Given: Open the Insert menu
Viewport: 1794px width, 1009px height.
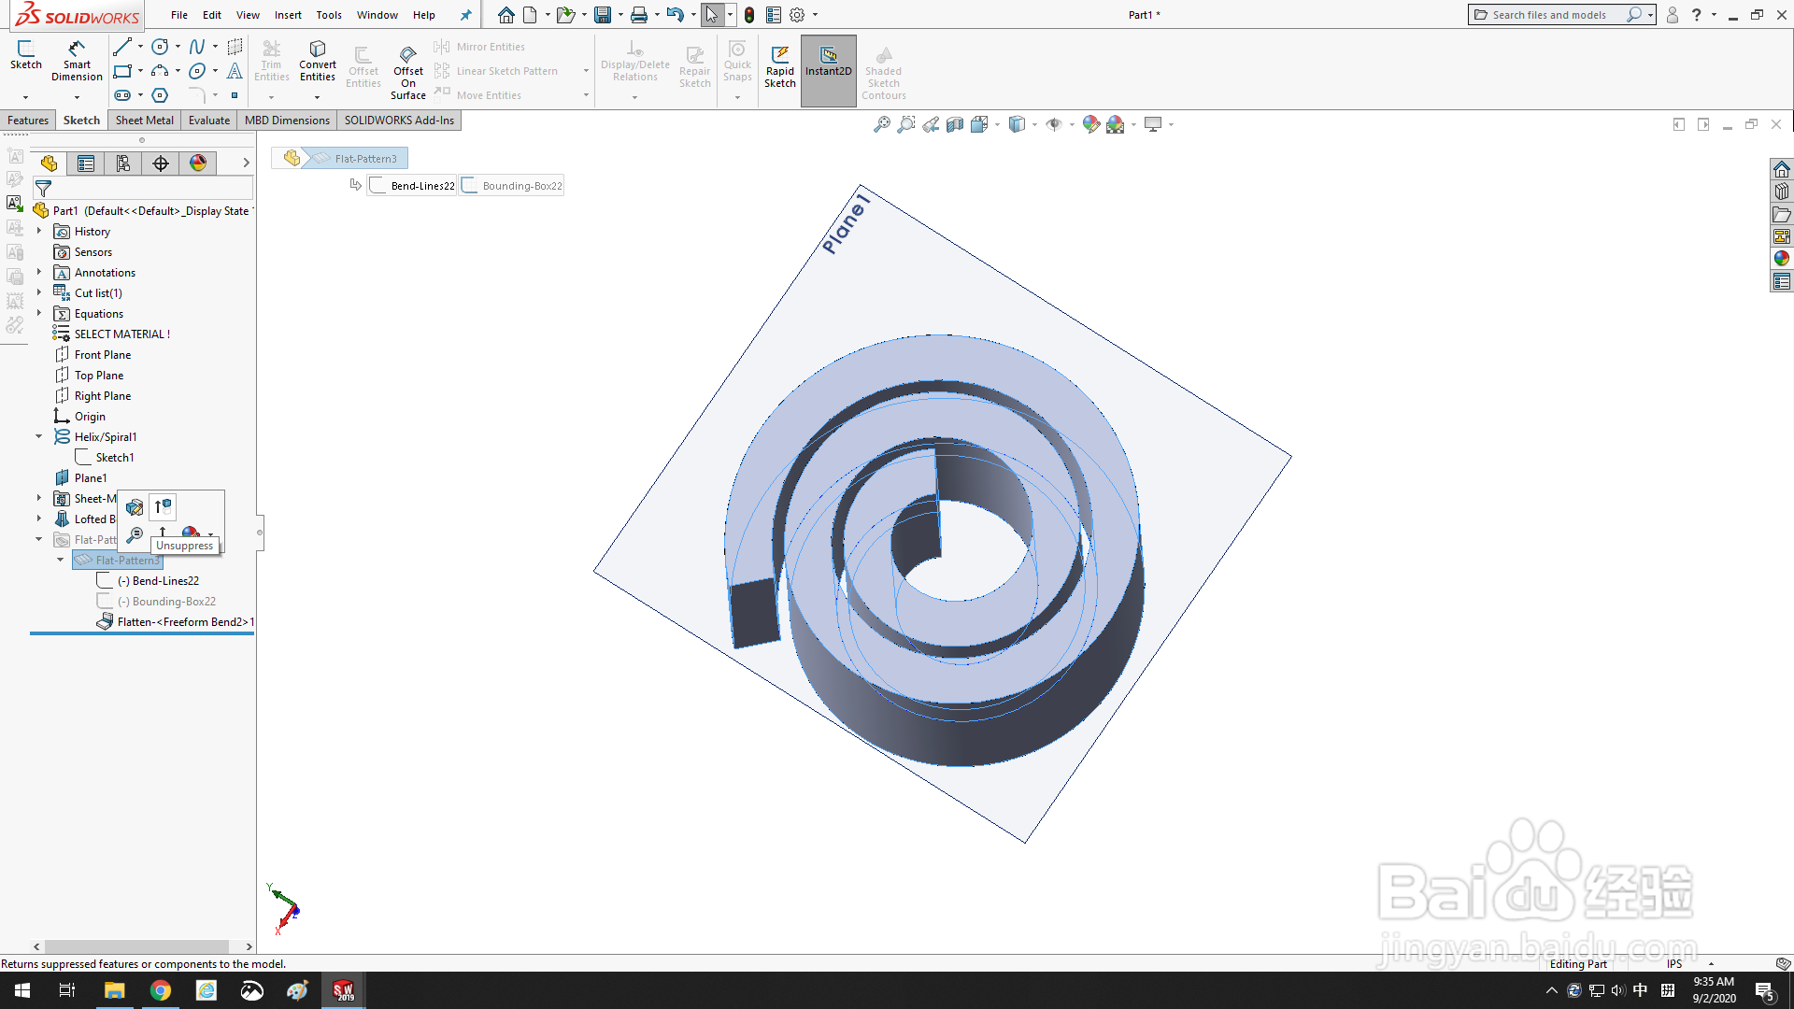Looking at the screenshot, I should click(288, 15).
